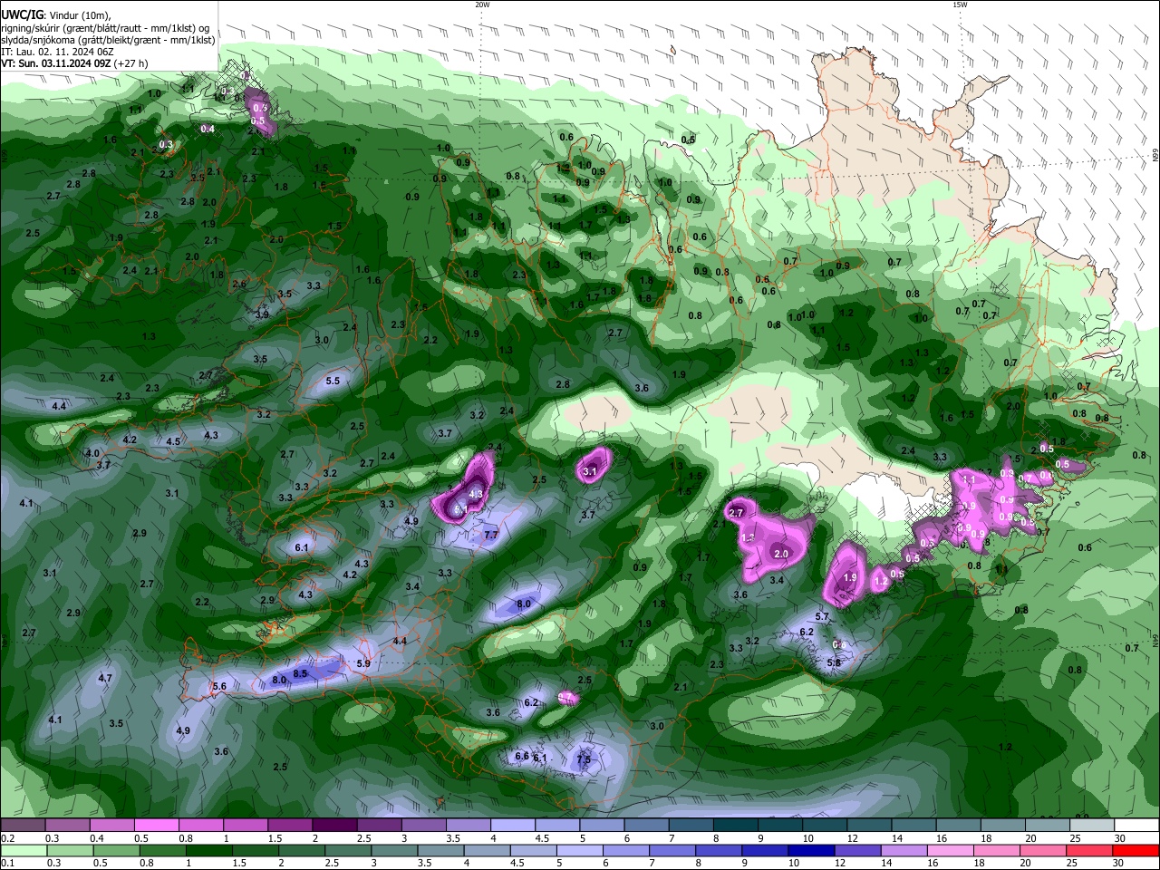The width and height of the screenshot is (1160, 870).
Task: Click the 'rigning/skúrir' legend description line
Action: (105, 27)
